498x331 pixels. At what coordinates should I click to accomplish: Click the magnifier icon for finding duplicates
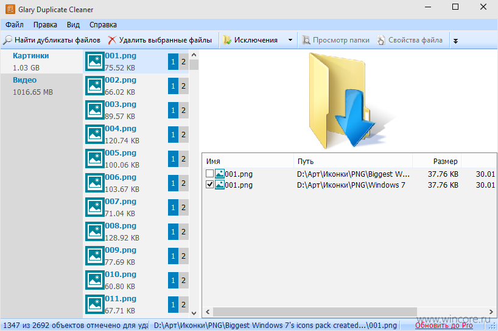(8, 40)
